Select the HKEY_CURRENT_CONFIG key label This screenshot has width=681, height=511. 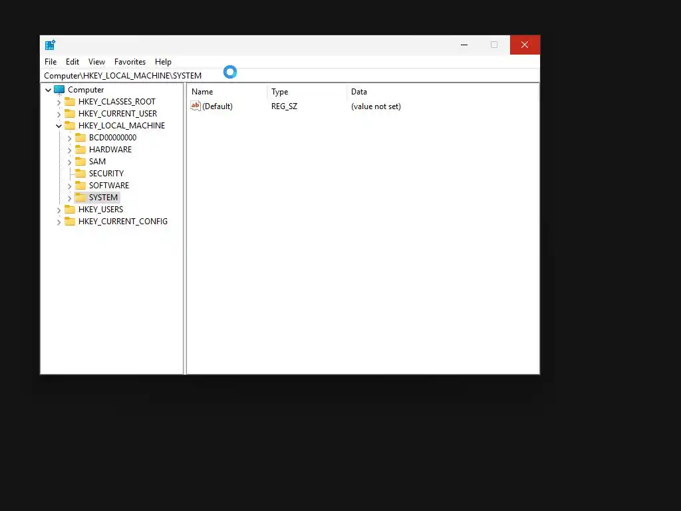[x=123, y=221]
